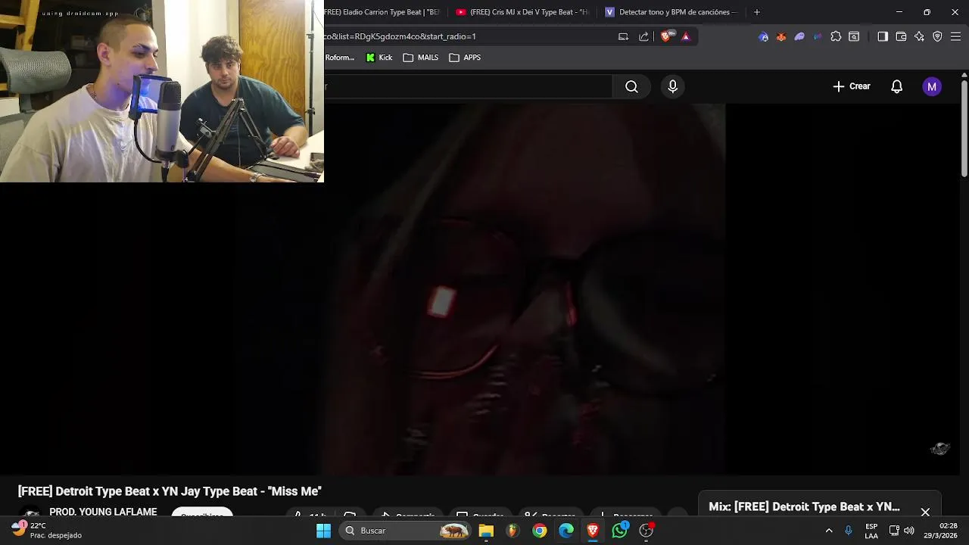Viewport: 969px width, 545px height.
Task: Open the Crear menu on YouTube
Action: pos(852,86)
